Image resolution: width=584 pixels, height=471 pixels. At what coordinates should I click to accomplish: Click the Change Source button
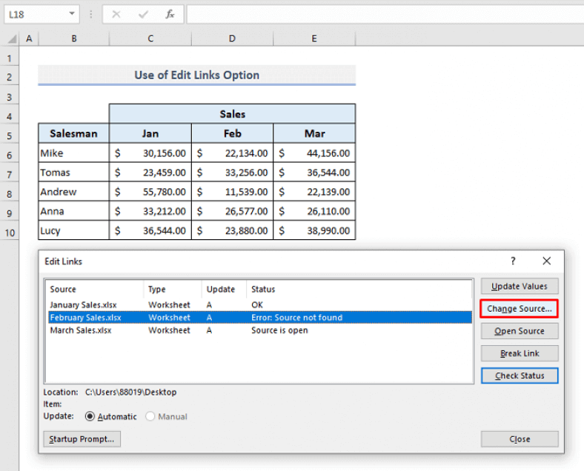coord(519,309)
